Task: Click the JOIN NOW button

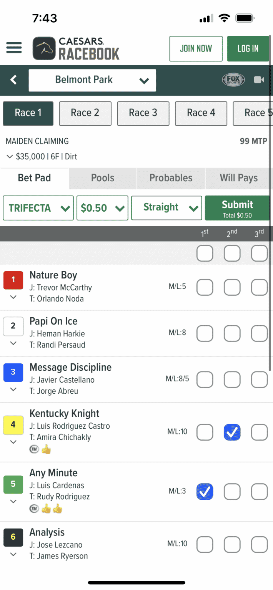Action: [196, 48]
